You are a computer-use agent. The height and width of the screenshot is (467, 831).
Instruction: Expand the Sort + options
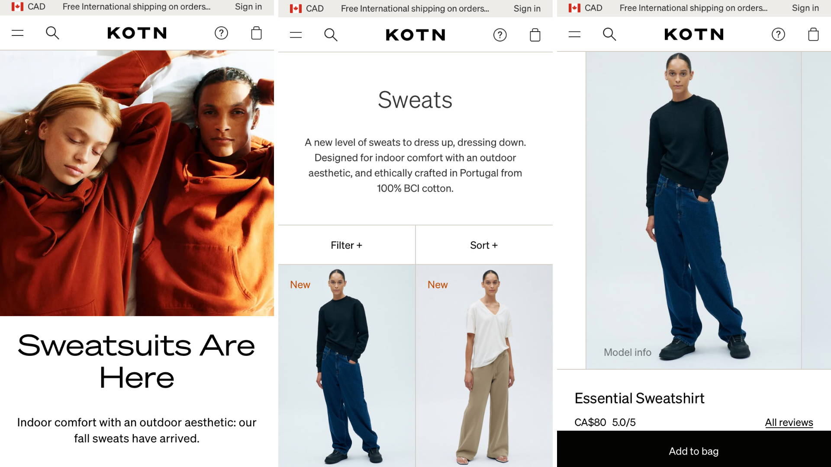(484, 245)
